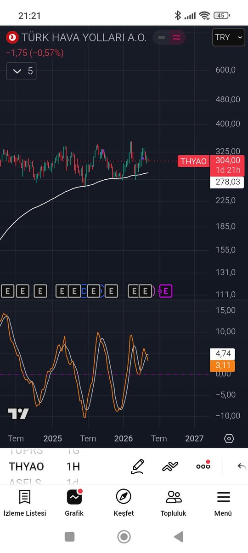Tap the 400,00 price axis value
This screenshot has height=553, width=248.
coord(228,124)
